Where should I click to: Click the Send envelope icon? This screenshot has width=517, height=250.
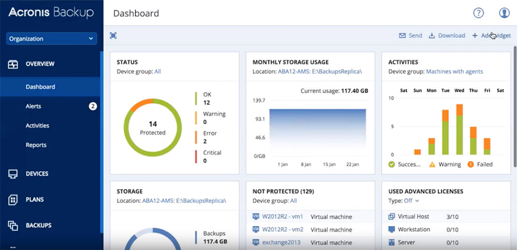tap(402, 36)
